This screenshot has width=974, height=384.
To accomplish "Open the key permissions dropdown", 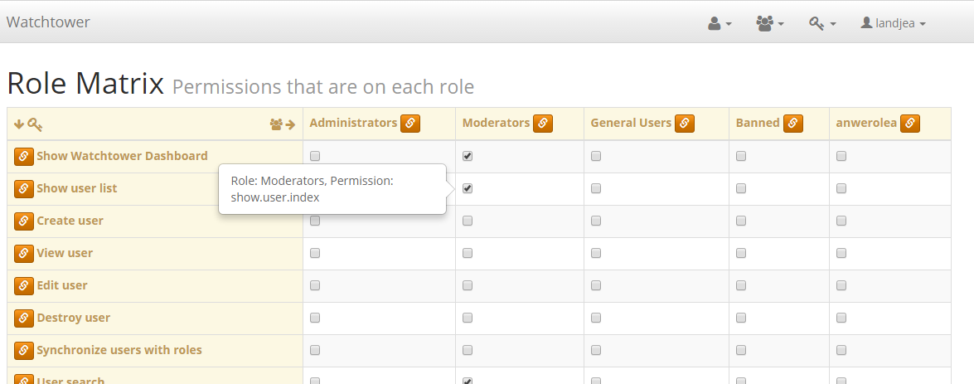I will [822, 23].
